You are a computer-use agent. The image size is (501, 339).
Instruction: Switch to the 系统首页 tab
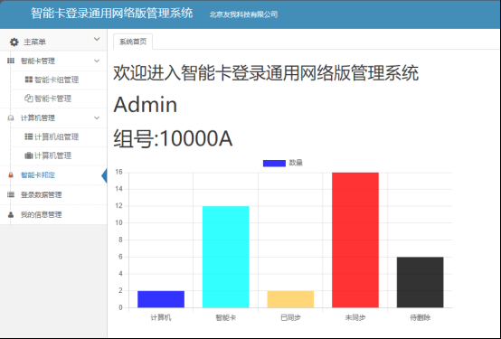click(133, 42)
